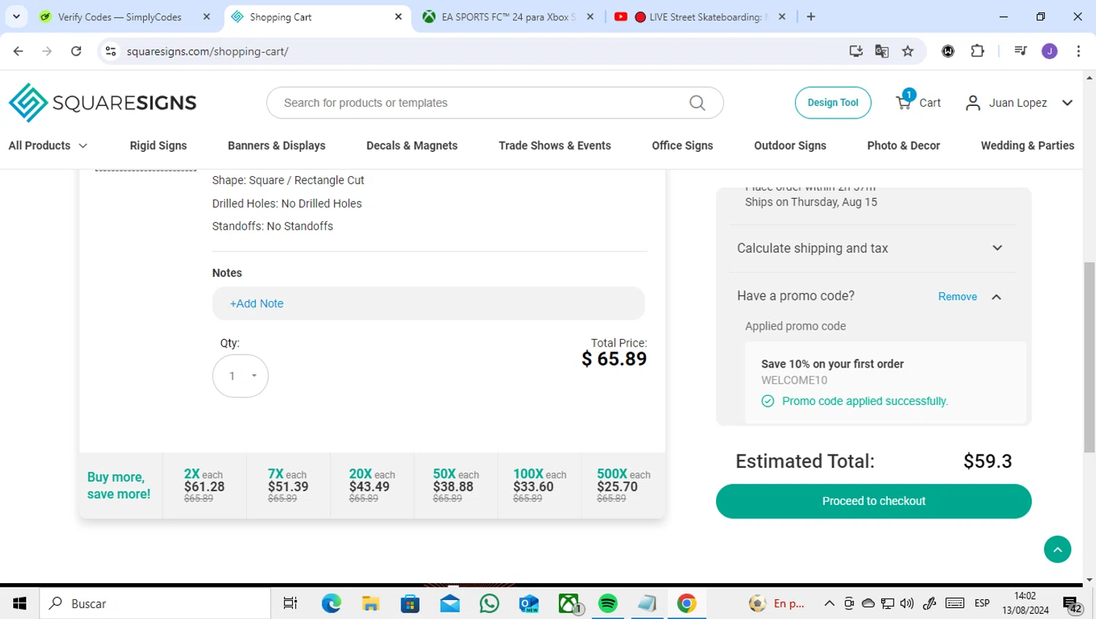Open Spotify from the taskbar
This screenshot has width=1096, height=619.
point(608,604)
